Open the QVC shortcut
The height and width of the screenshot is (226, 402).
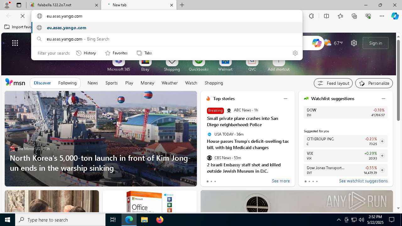coord(252,65)
